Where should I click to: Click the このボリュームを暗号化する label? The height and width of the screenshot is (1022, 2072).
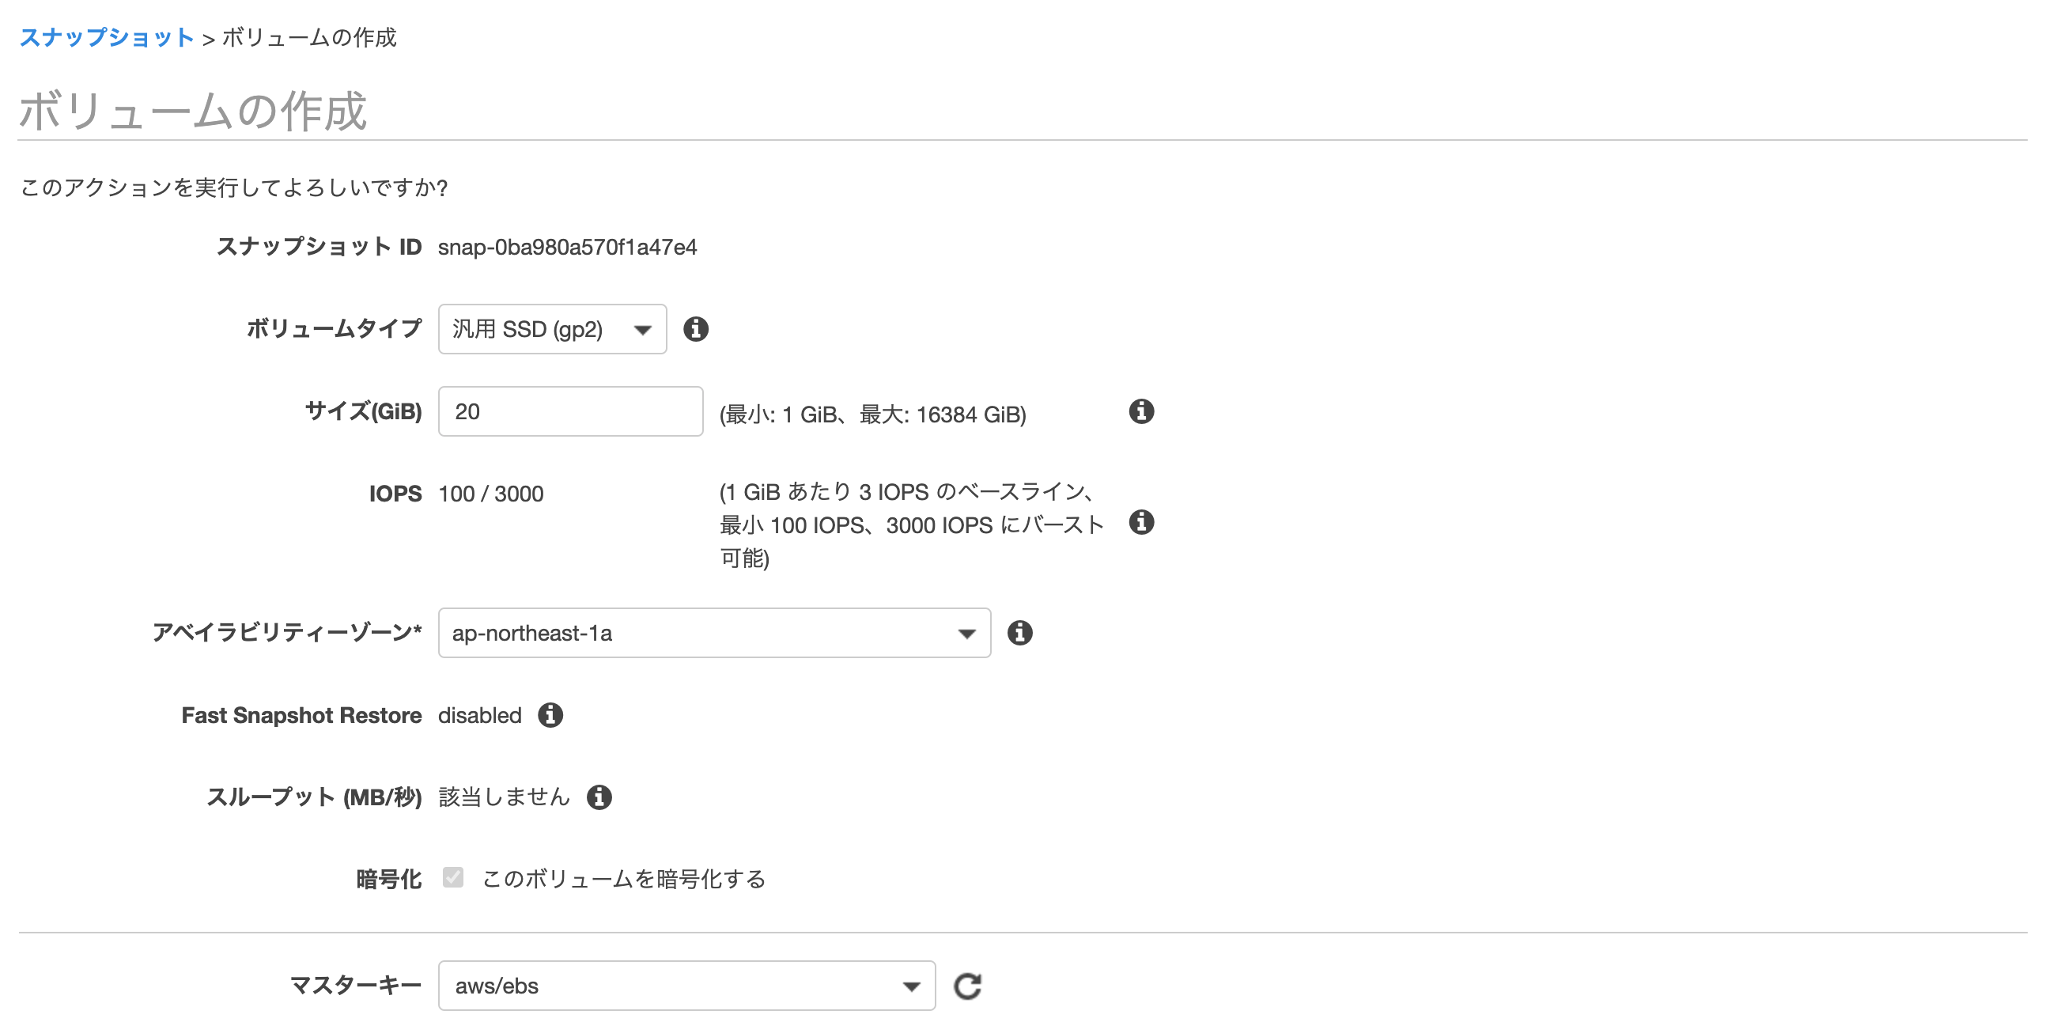point(623,879)
